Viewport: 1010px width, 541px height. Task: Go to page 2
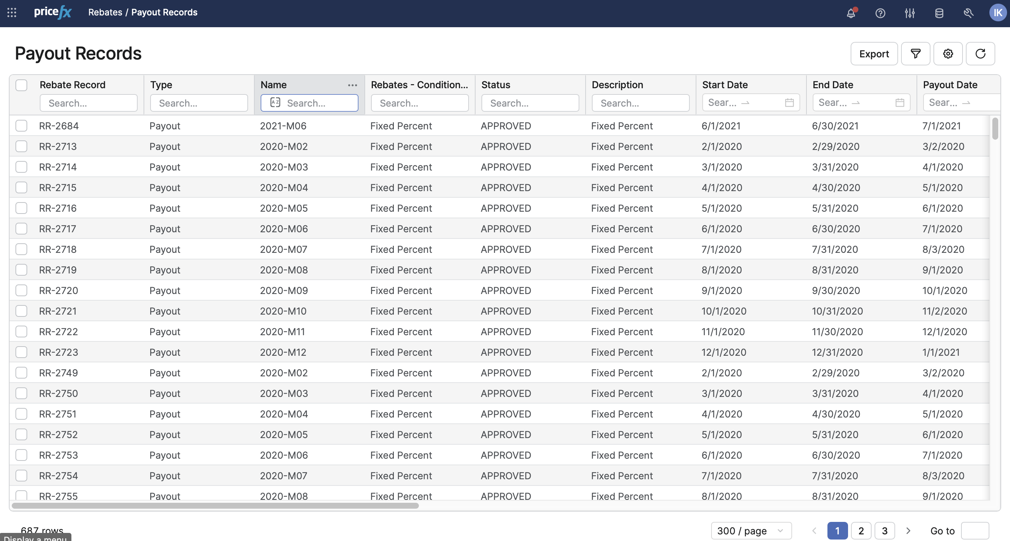point(861,530)
